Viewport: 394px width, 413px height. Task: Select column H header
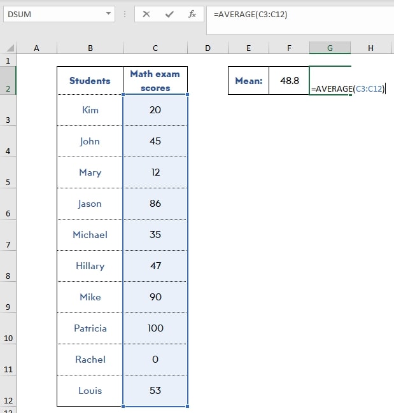(370, 48)
